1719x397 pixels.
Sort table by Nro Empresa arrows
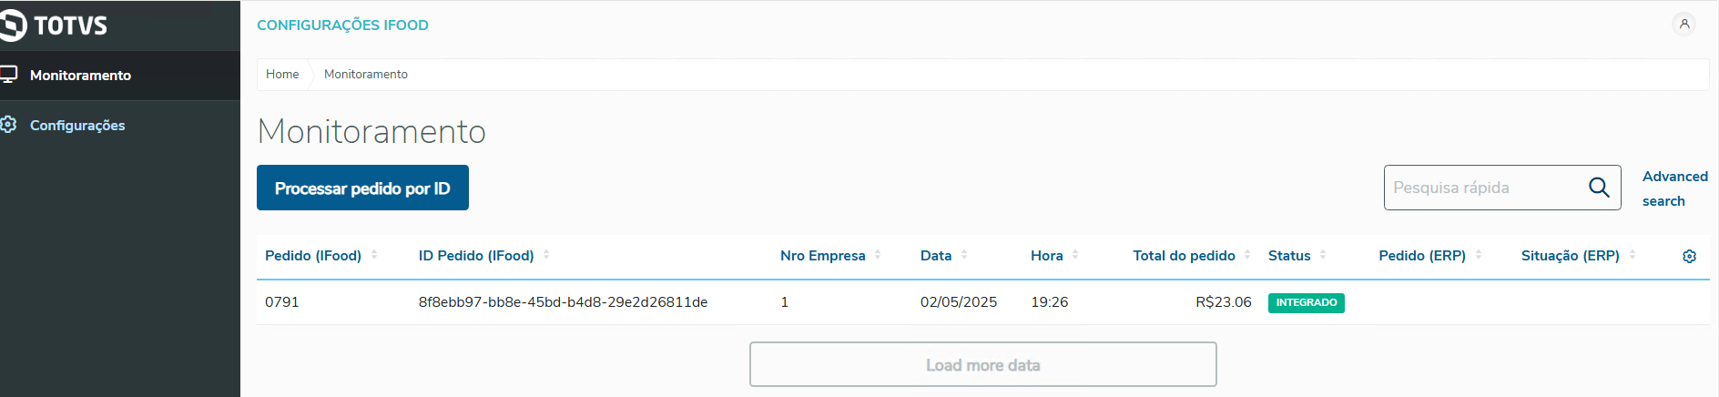[x=878, y=255]
